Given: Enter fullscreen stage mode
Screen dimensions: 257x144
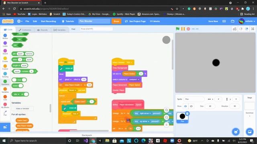Looking at the screenshot, I should coord(253,29).
